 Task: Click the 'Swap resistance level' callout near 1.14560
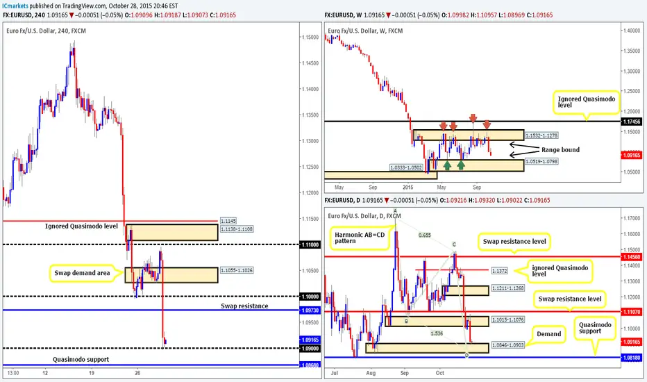(514, 241)
